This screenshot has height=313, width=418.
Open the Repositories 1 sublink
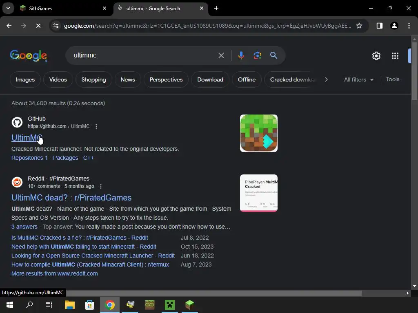(29, 158)
